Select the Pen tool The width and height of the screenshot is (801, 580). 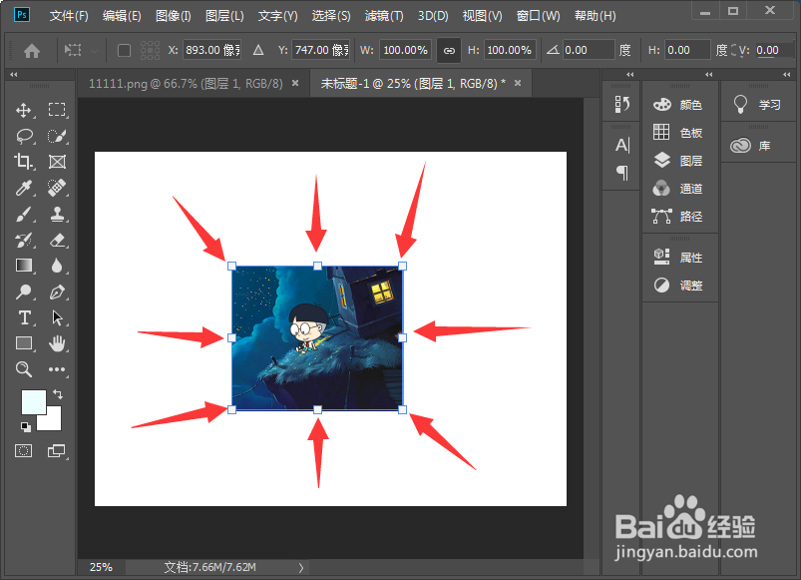pyautogui.click(x=57, y=291)
